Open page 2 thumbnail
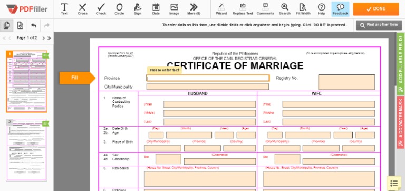405x191 pixels. coord(26,150)
